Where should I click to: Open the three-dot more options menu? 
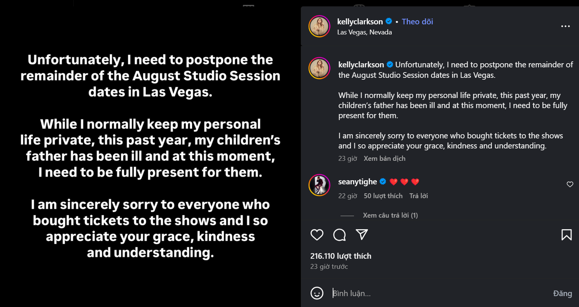[565, 26]
